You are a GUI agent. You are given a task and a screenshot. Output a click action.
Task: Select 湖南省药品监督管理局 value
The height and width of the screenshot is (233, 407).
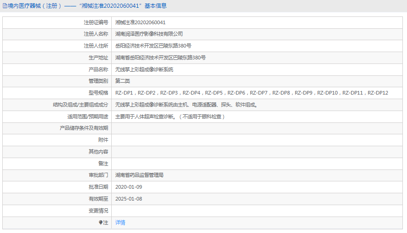tap(139, 175)
